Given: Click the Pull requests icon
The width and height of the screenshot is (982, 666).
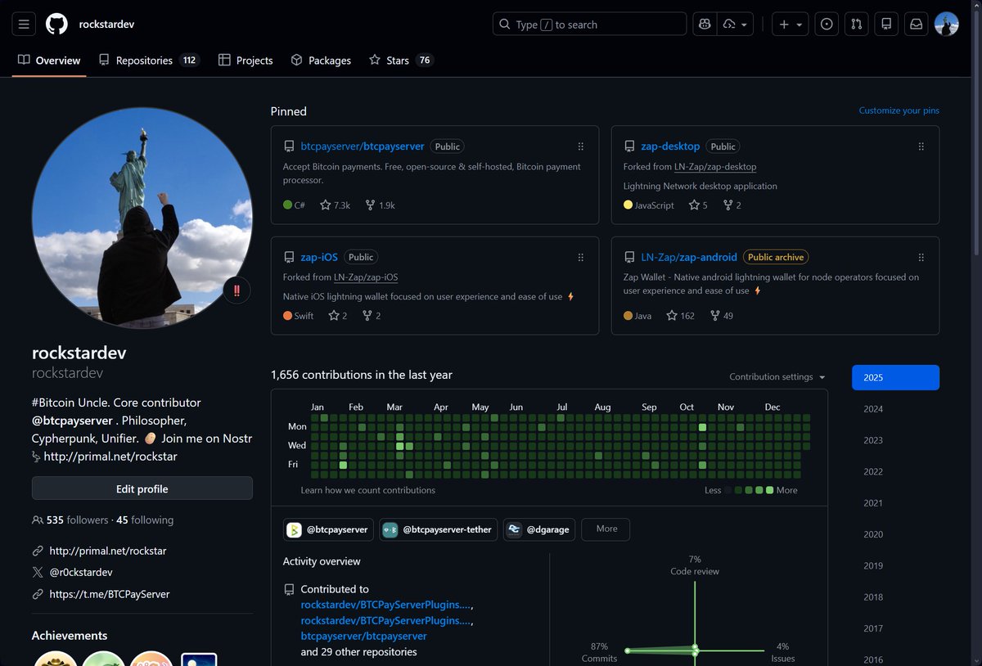Looking at the screenshot, I should 856,24.
